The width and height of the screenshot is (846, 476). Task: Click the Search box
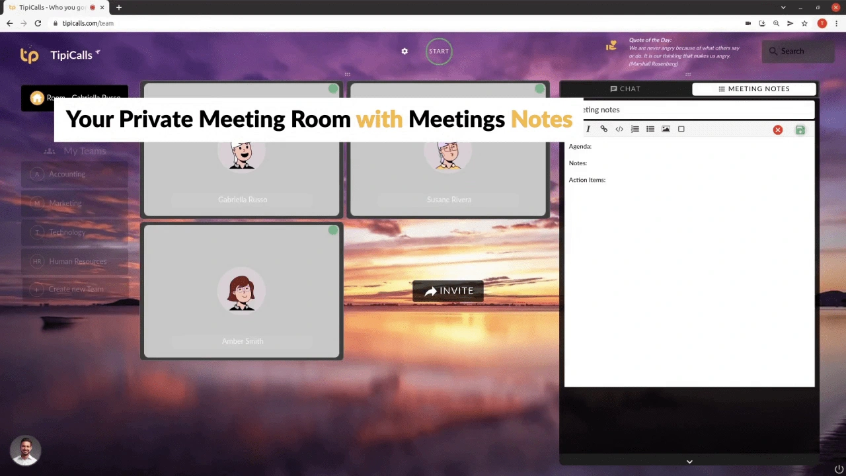click(798, 51)
